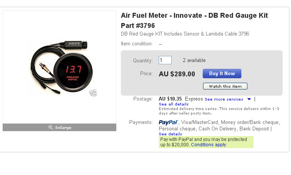This screenshot has height=175, width=291.
Task: Click the air fuel gauge product image
Action: [61, 66]
